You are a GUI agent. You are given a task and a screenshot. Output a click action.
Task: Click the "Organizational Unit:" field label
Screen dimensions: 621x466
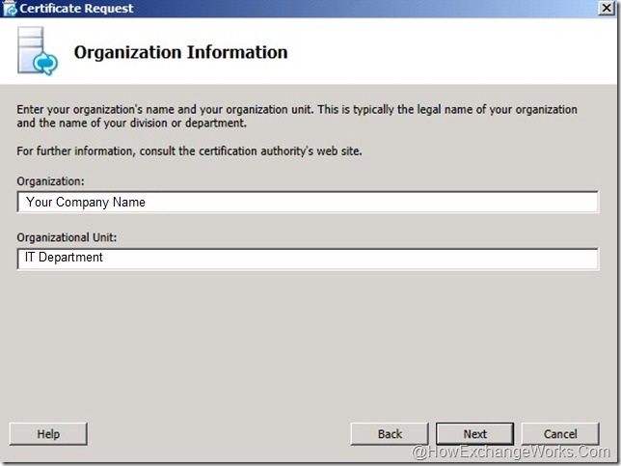coord(66,237)
